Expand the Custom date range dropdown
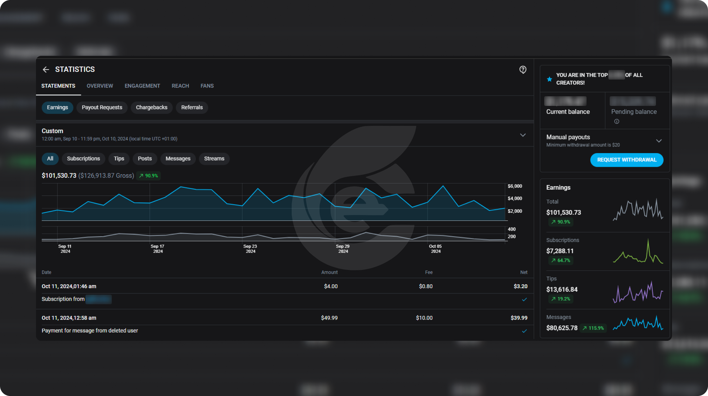The width and height of the screenshot is (708, 396). [523, 135]
